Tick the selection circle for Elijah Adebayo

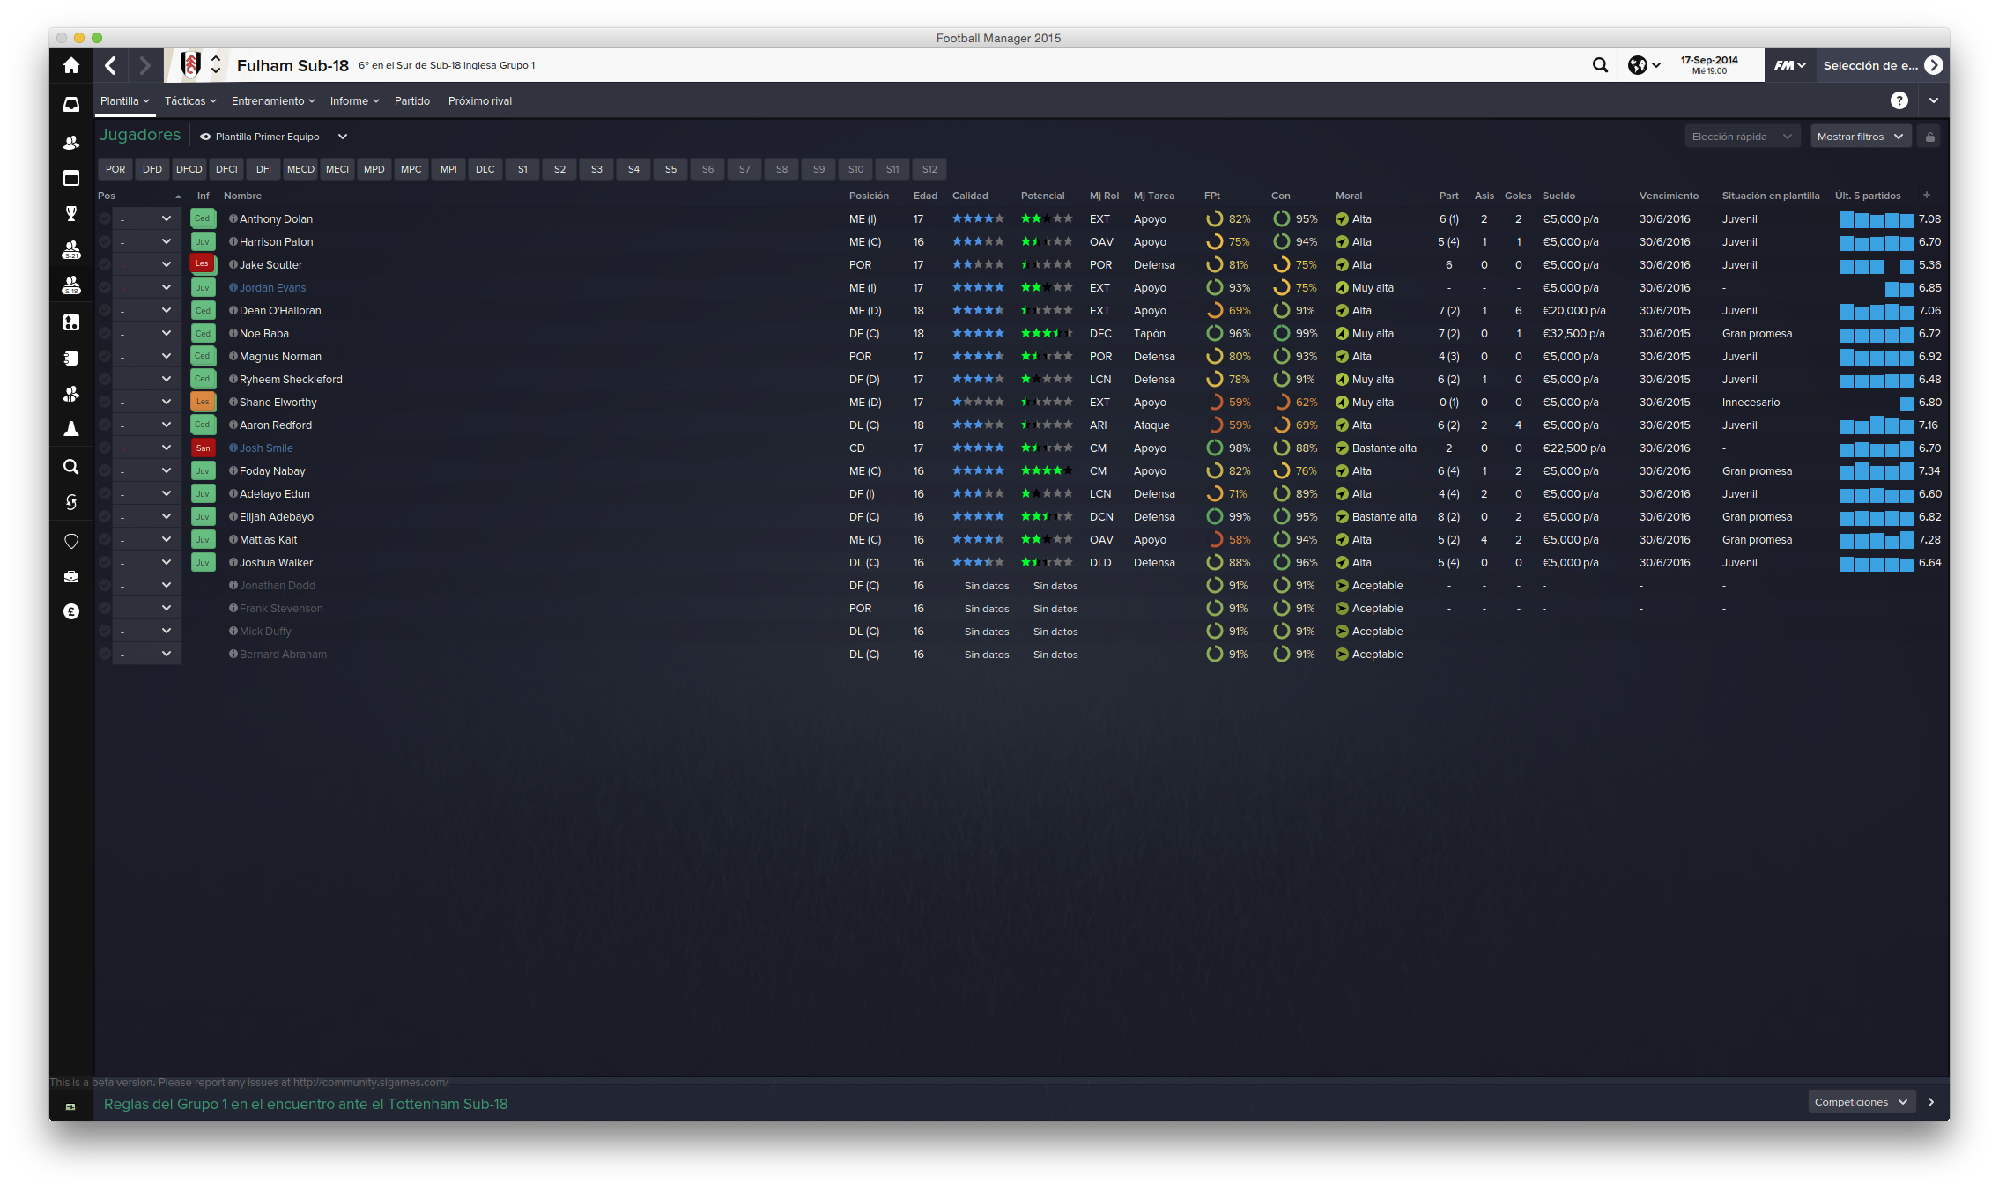point(105,516)
